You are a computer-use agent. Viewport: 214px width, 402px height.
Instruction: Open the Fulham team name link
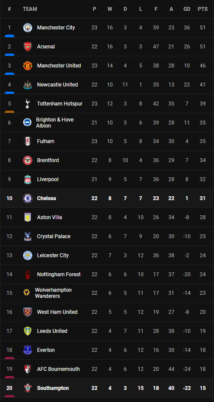tap(46, 141)
